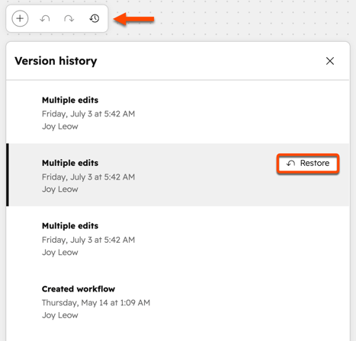Screen dimensions: 356x341
Task: Close the Version history panel
Action: 330,61
